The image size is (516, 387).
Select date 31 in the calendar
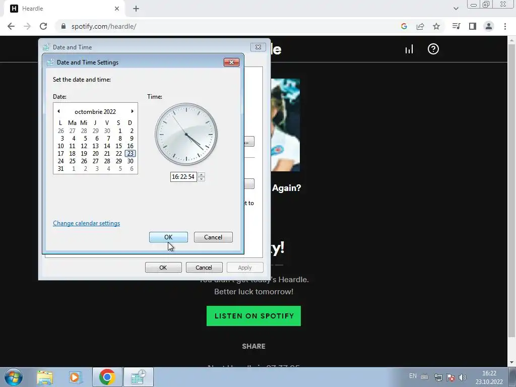pyautogui.click(x=60, y=168)
